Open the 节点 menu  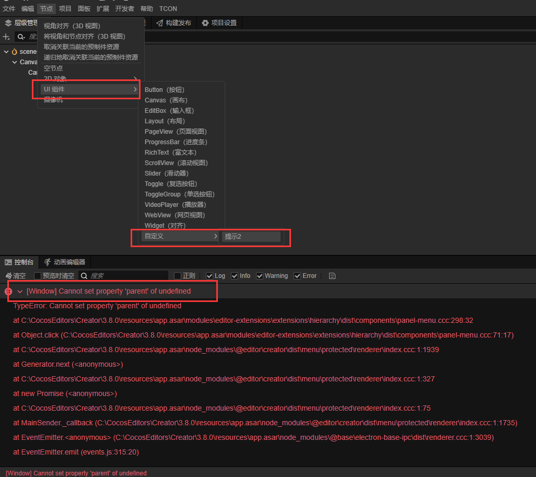46,8
